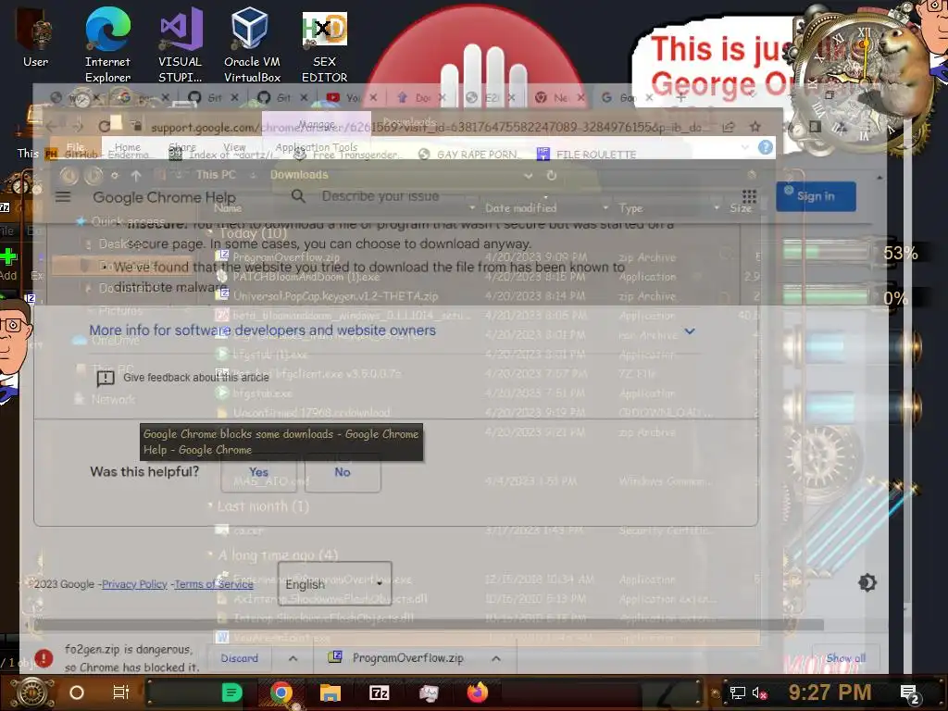Go up one folder in Explorer
Viewport: 948px width, 711px height.
click(x=136, y=175)
